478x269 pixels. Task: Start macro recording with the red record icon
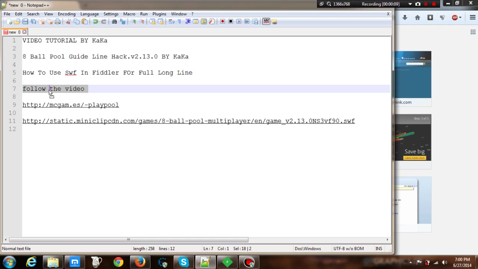click(x=223, y=22)
